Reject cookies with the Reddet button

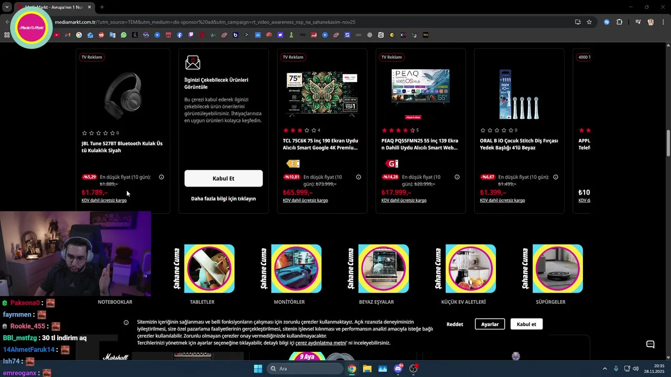click(x=454, y=324)
